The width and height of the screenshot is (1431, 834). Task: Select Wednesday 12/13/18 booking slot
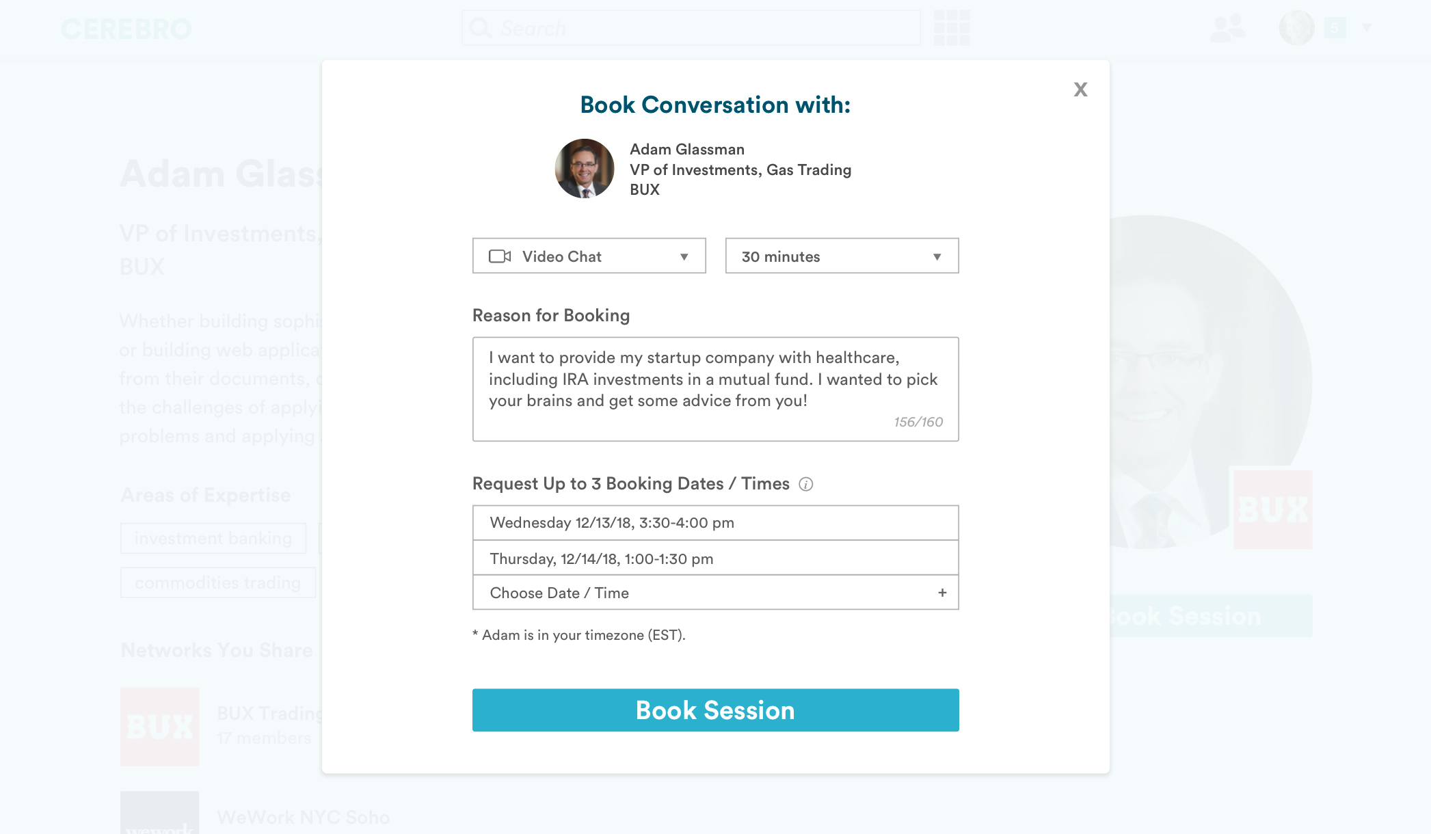[x=715, y=523]
